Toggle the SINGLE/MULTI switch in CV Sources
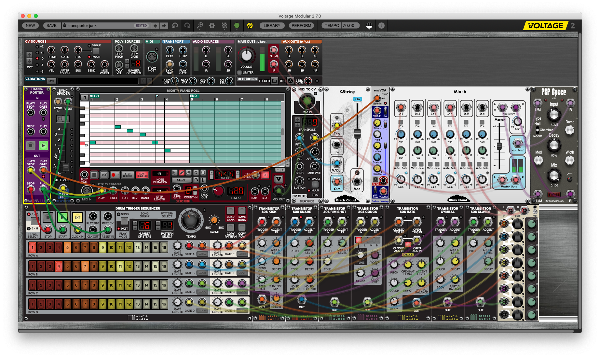Screen dimensions: 600x357 click(96, 51)
